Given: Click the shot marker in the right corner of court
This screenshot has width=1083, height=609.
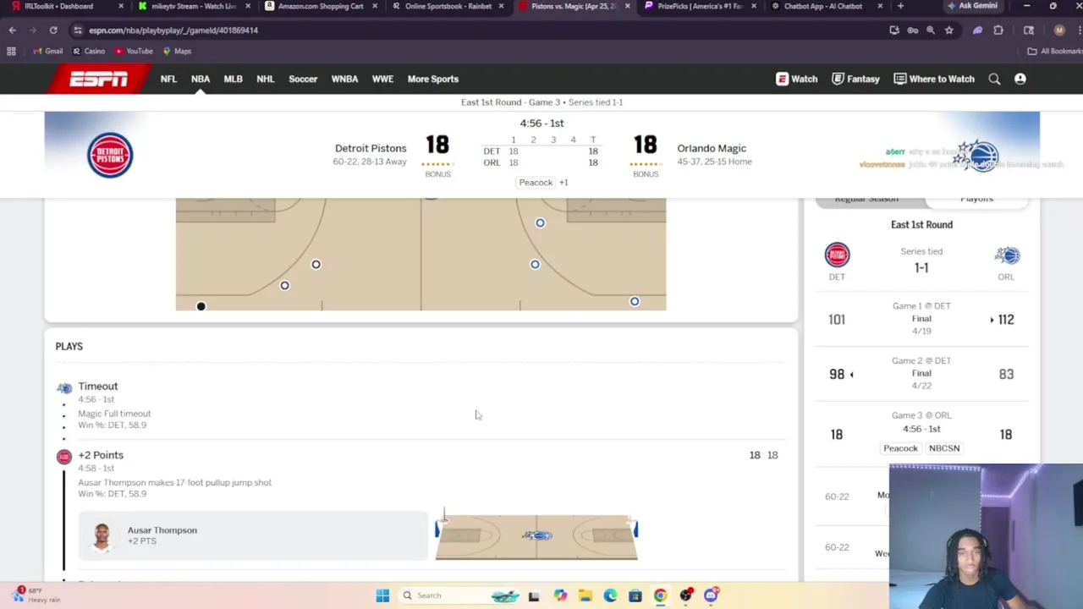Looking at the screenshot, I should [x=635, y=301].
